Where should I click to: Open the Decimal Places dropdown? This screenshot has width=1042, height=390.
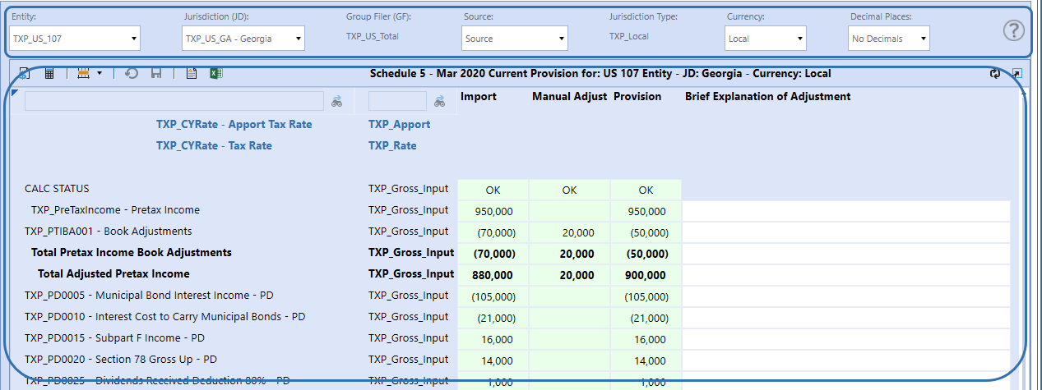pos(889,39)
